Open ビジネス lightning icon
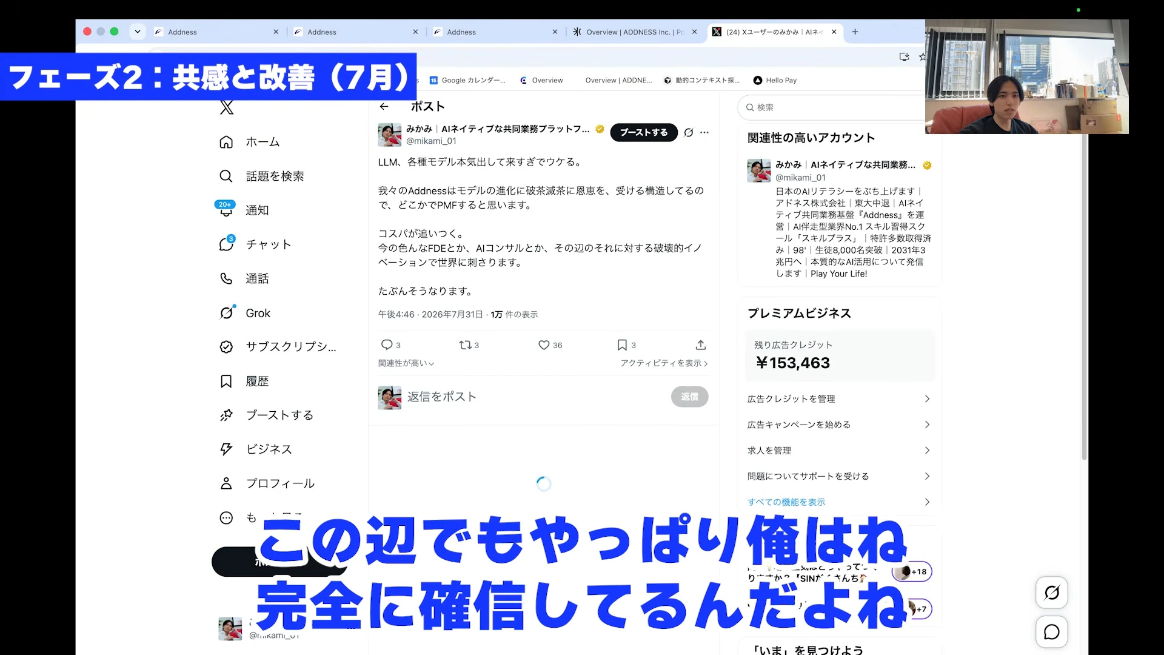 [226, 449]
